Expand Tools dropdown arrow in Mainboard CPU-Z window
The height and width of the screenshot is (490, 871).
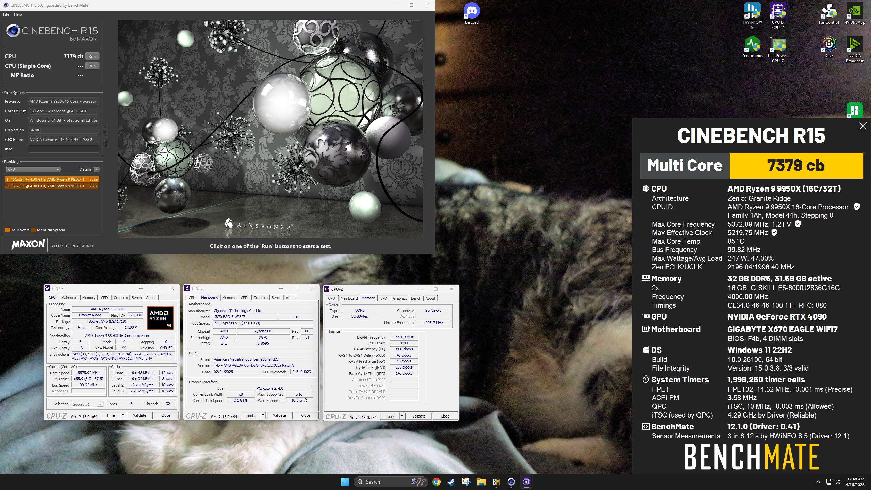coord(263,415)
